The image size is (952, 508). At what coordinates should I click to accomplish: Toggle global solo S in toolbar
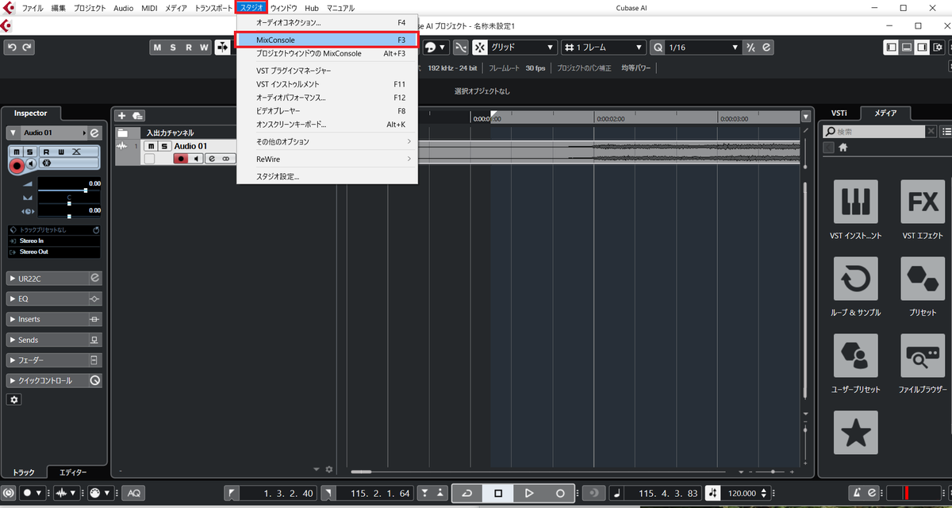(173, 48)
